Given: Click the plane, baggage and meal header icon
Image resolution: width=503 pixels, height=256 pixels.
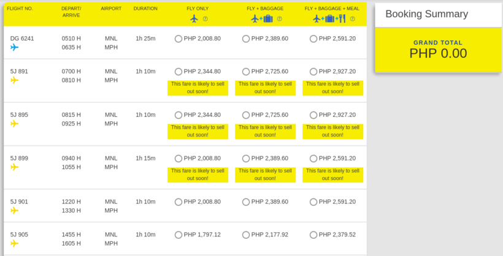Looking at the screenshot, I should coord(329,19).
